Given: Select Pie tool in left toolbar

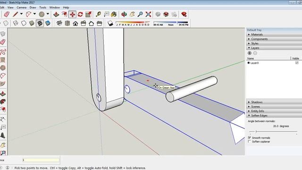Looking at the screenshot, I should (x=3, y=84).
